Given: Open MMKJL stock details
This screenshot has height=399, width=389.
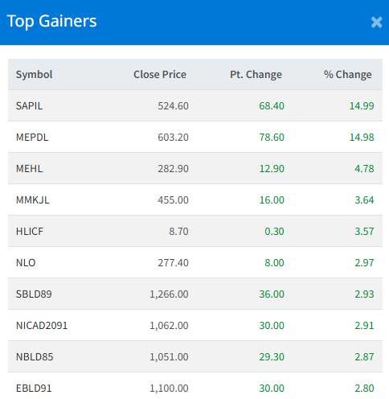Looking at the screenshot, I should coord(33,200).
